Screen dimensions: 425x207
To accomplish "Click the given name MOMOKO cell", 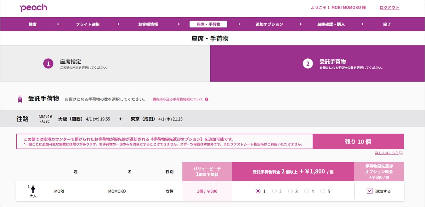I will click(x=117, y=191).
